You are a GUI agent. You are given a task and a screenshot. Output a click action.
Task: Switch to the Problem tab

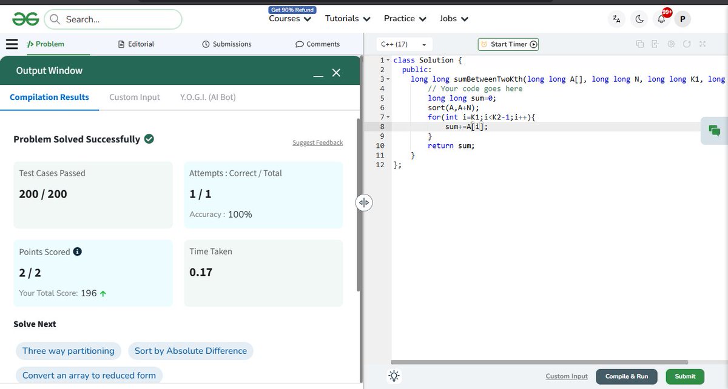pos(45,44)
